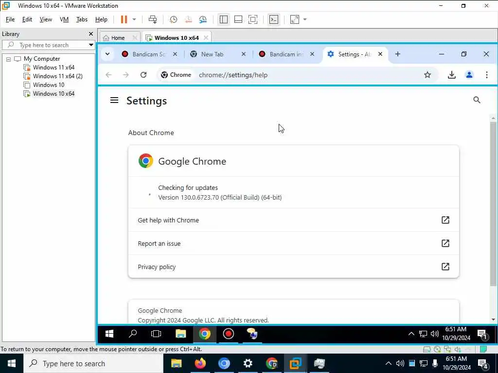The width and height of the screenshot is (498, 373).
Task: Take a snapshot using the clock icon
Action: click(174, 19)
